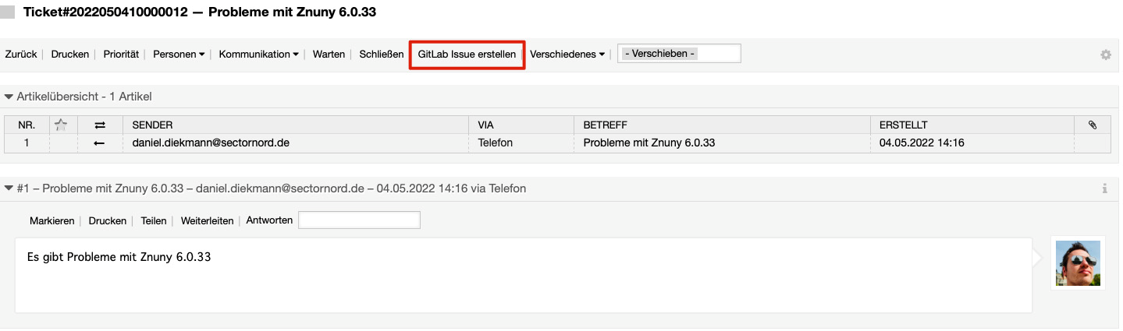Image resolution: width=1123 pixels, height=331 pixels.
Task: Go back with Zurück
Action: coord(21,55)
